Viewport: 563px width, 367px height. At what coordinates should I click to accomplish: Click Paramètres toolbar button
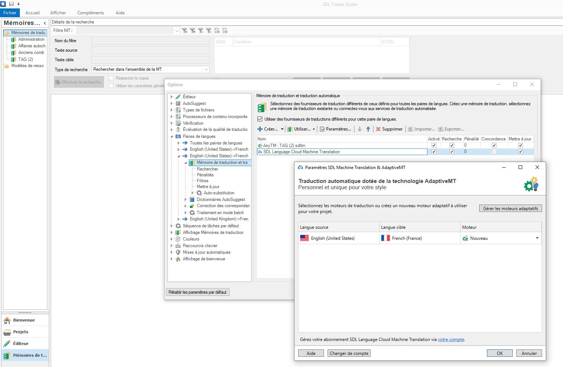335,129
